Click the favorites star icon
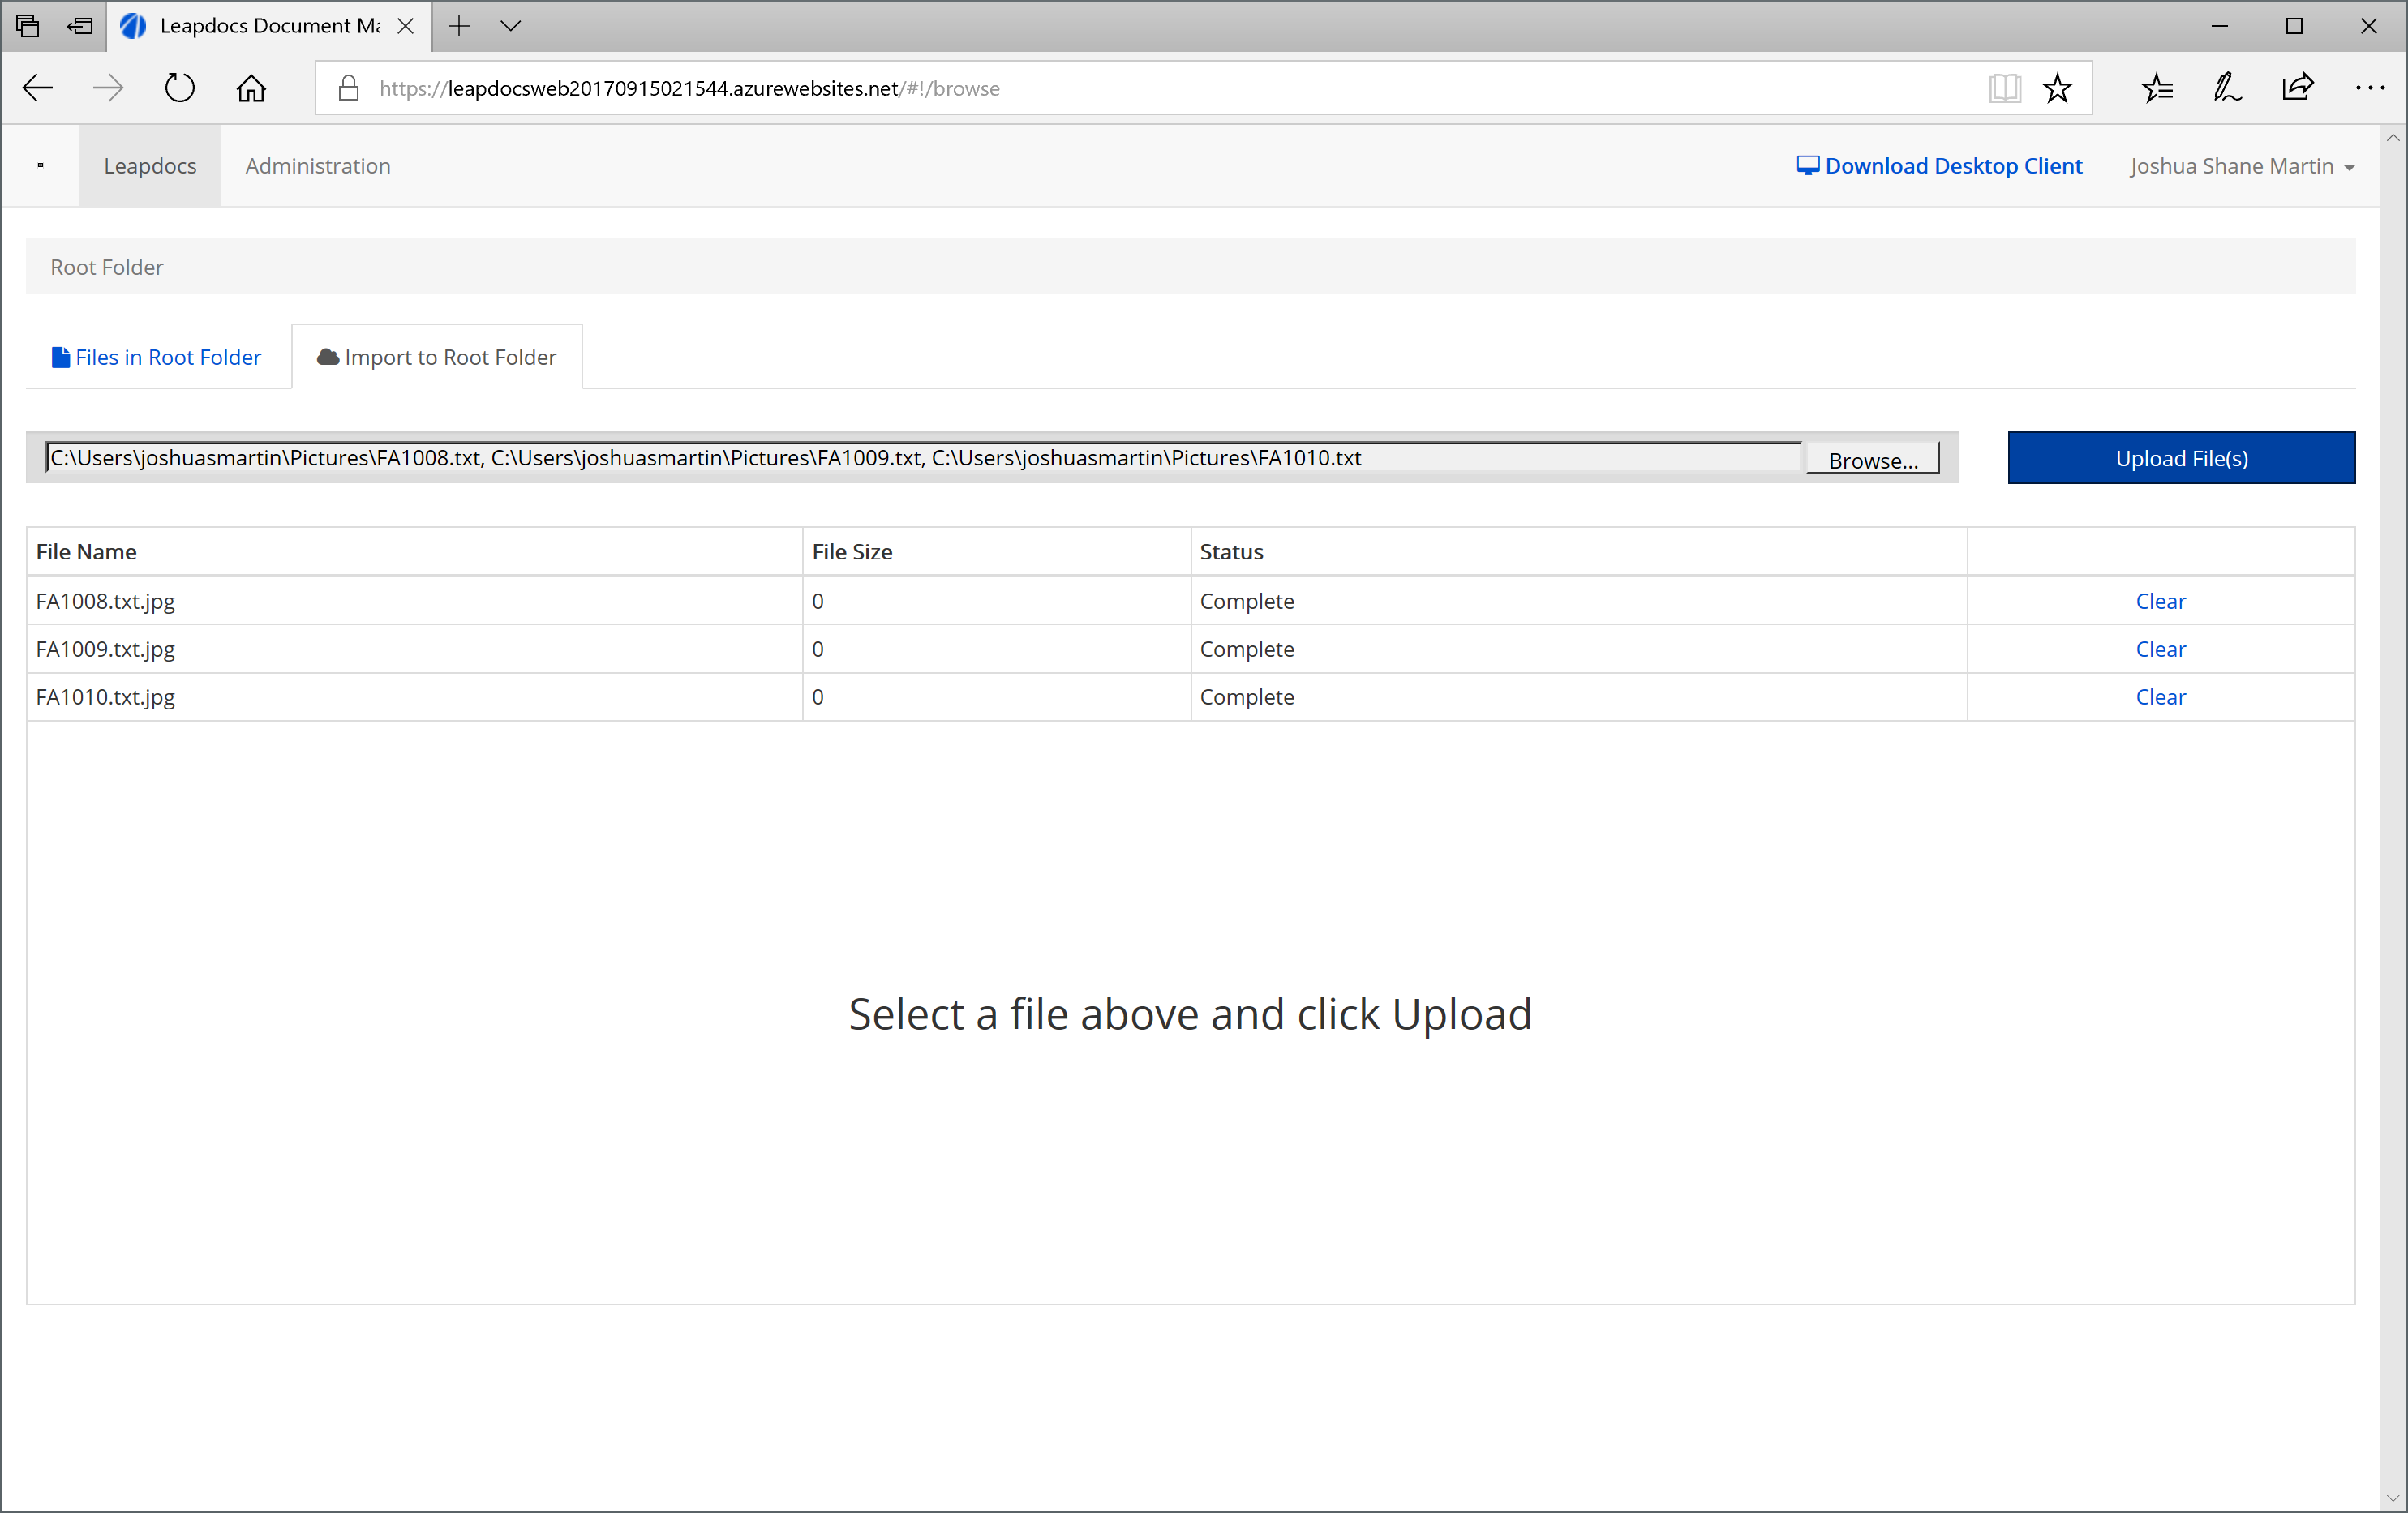Screen dimensions: 2408x1513 point(2057,88)
